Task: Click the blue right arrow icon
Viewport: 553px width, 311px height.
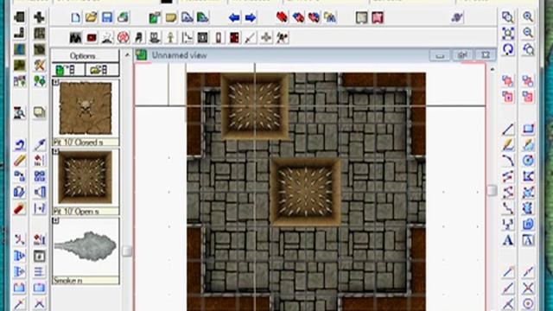Action: [251, 17]
